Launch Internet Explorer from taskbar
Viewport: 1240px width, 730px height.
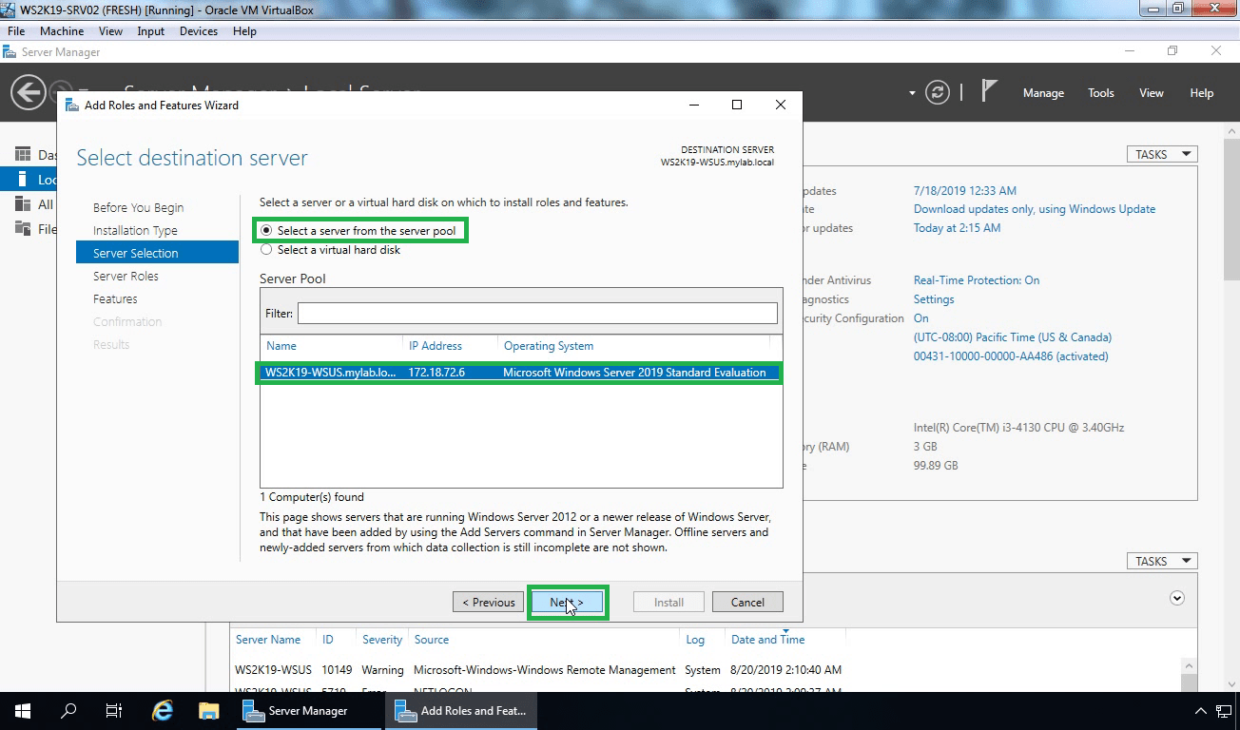coord(163,711)
